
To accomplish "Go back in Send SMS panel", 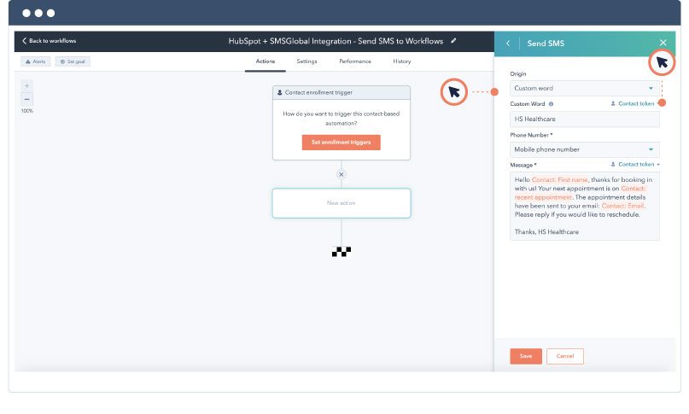I will [508, 43].
